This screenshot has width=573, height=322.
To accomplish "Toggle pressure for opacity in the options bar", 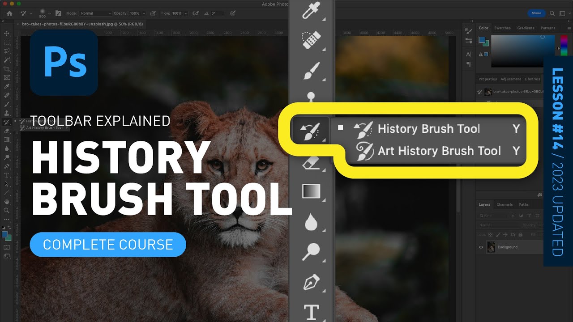I will click(153, 13).
